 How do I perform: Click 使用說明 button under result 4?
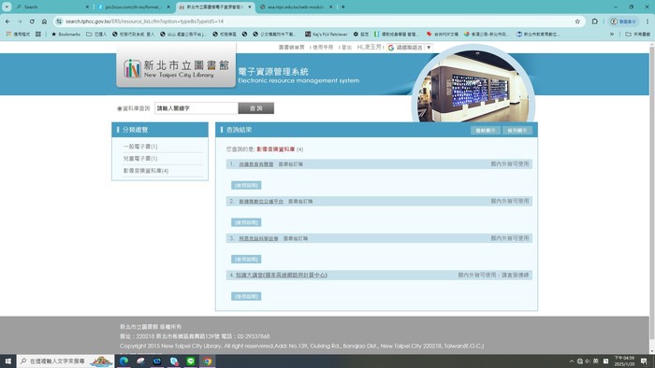[x=246, y=296]
